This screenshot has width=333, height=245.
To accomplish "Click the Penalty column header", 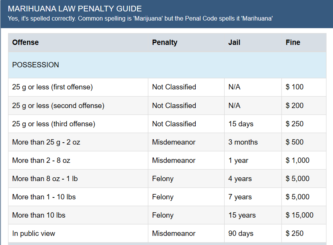I will [165, 43].
